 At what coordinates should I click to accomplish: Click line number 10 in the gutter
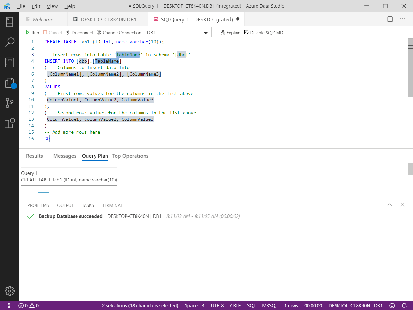click(31, 100)
